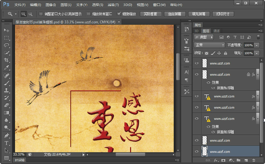The image size is (265, 164).
Task: Select the Eyedropper tool
Action: tap(6, 68)
